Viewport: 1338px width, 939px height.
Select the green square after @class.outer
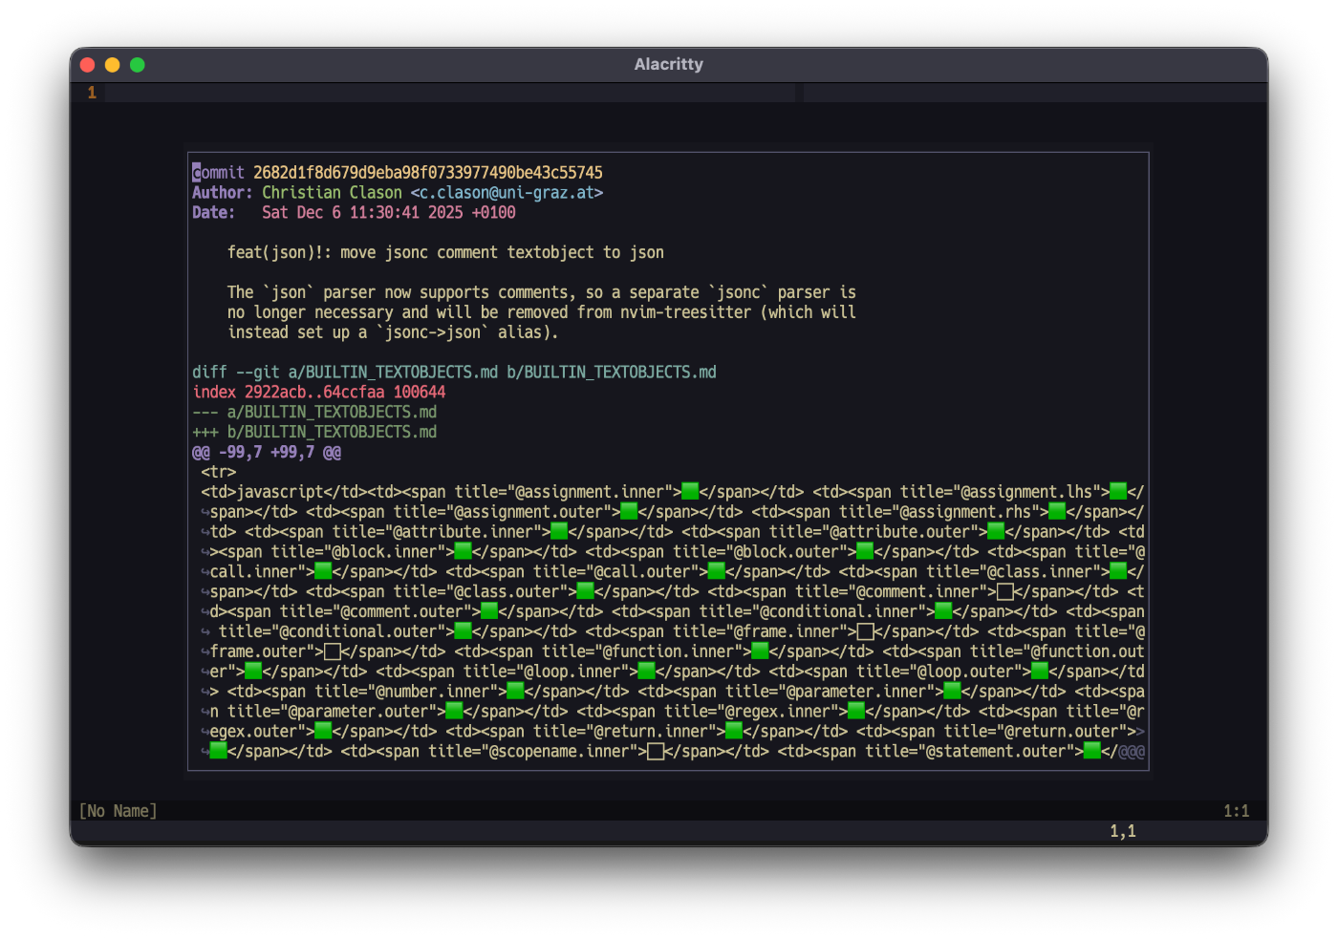585,592
